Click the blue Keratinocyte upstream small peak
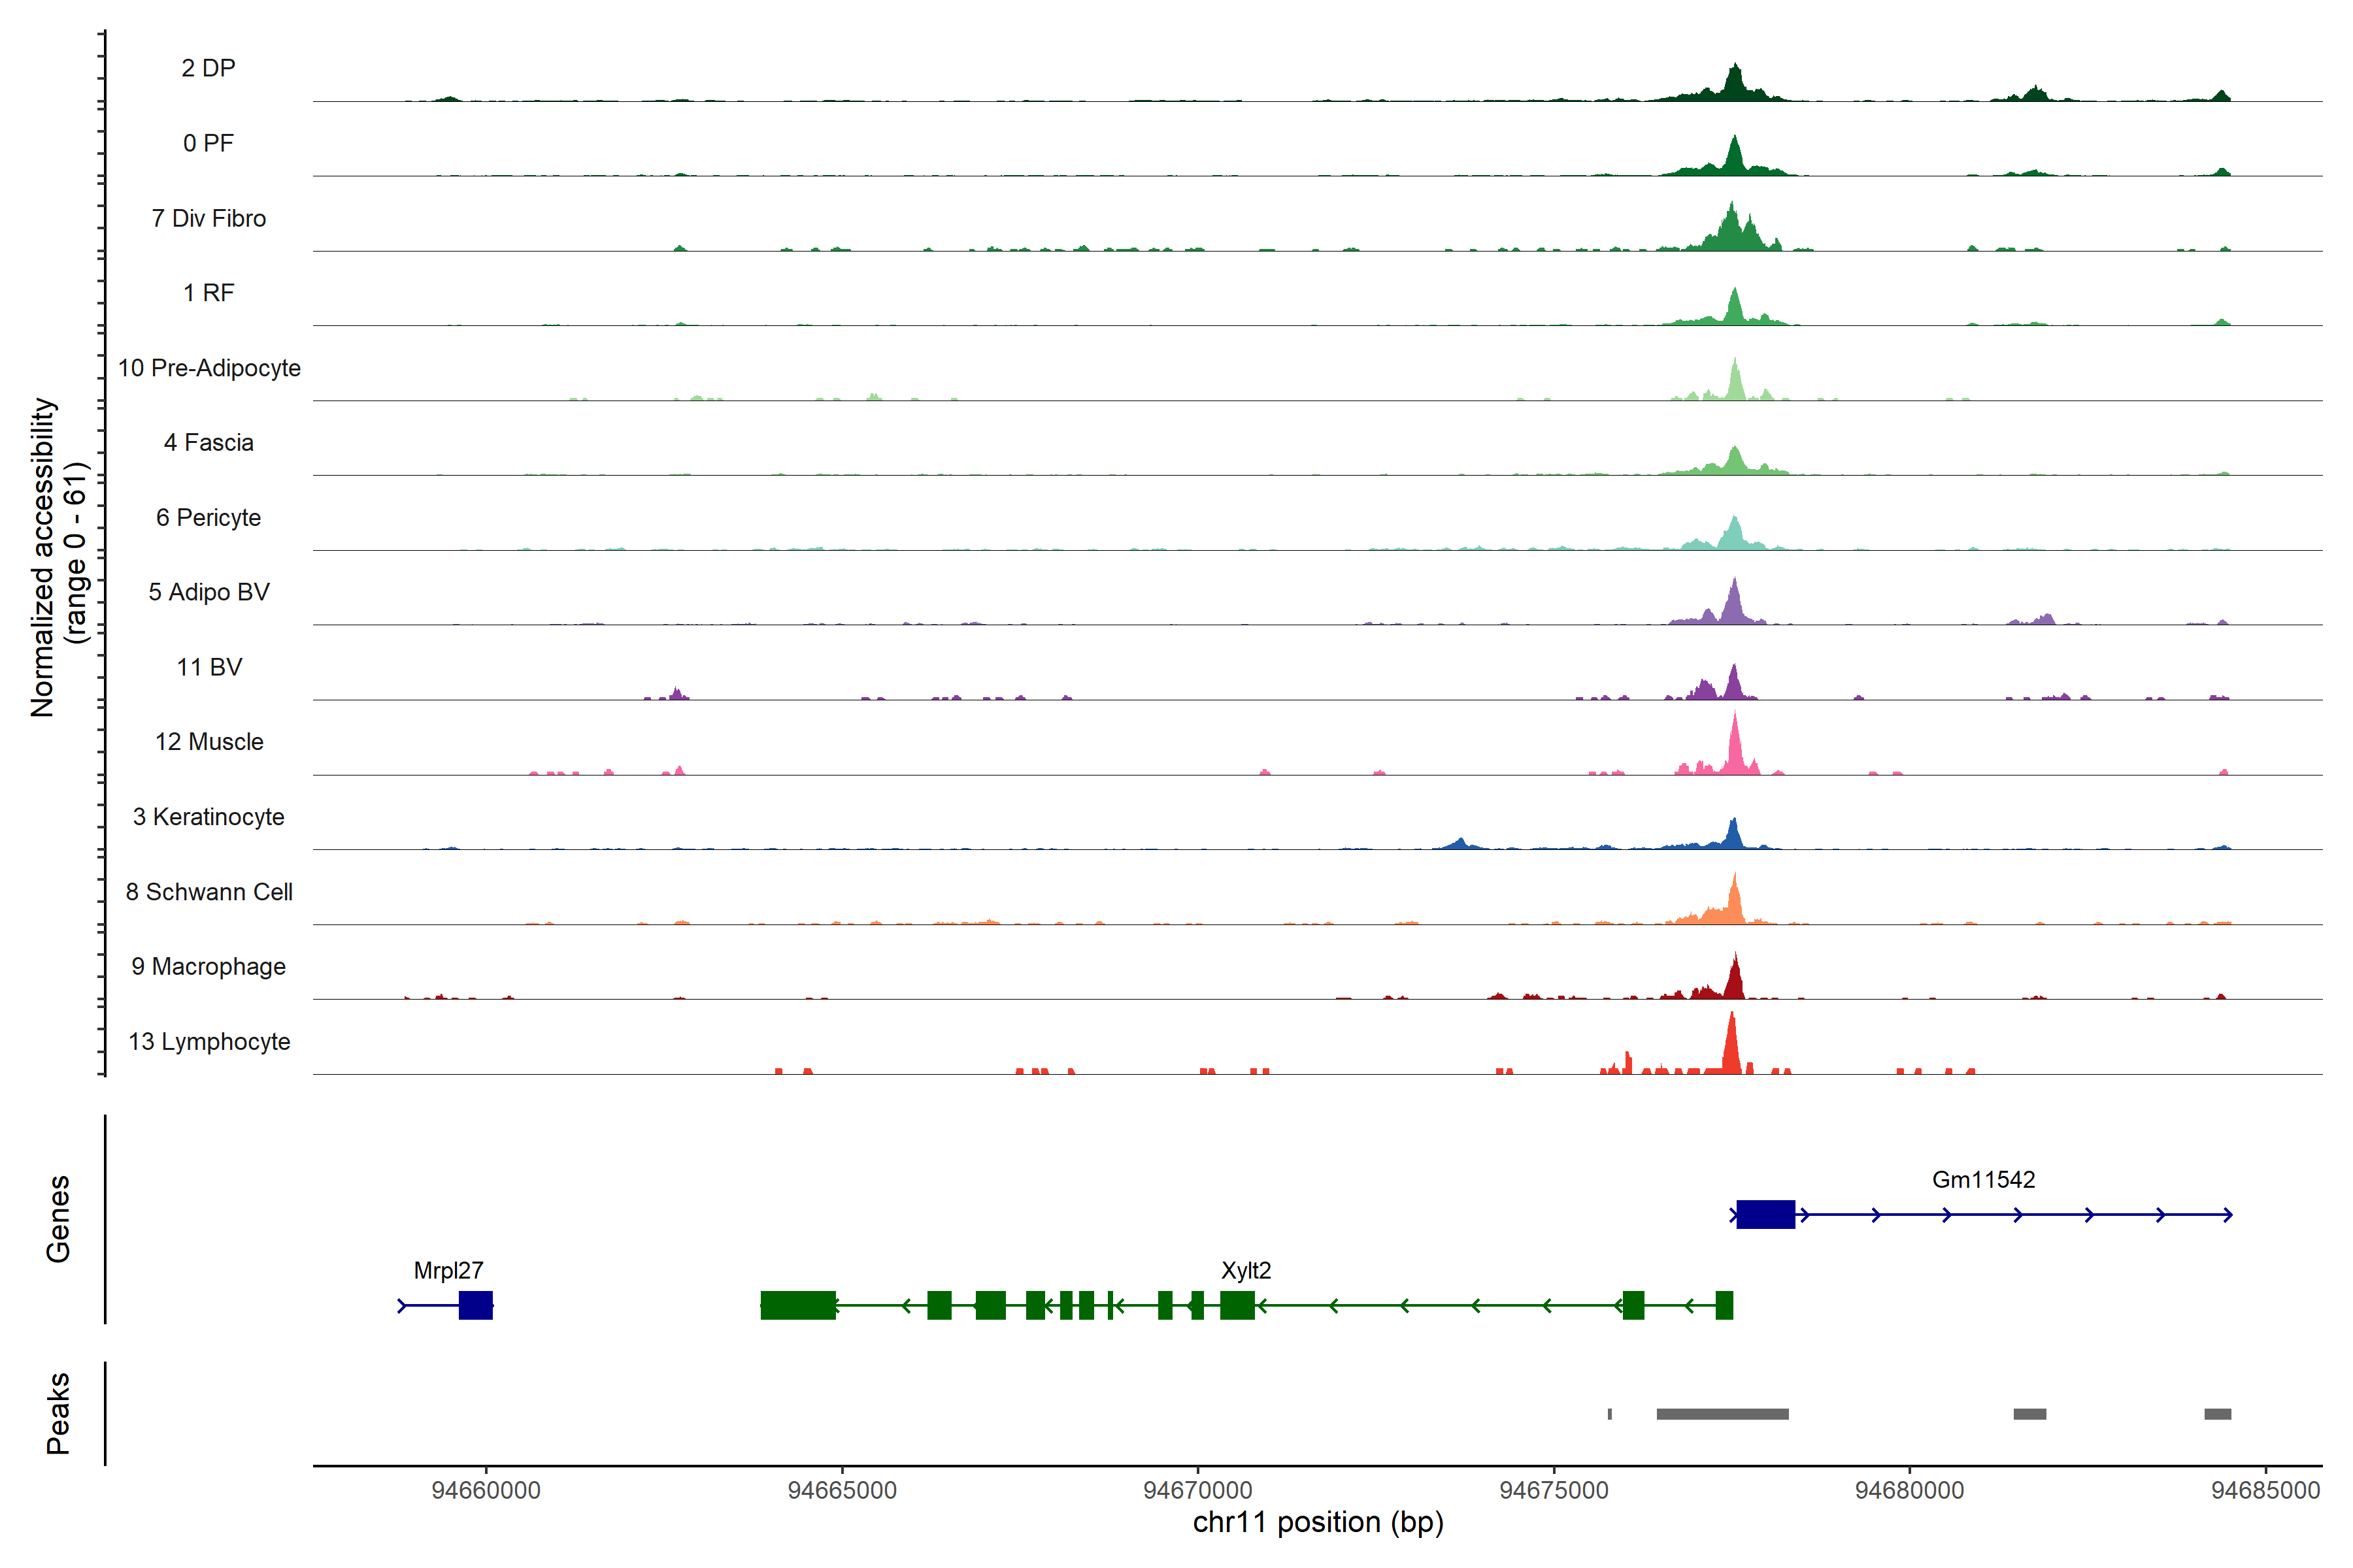Viewport: 2353px width, 1568px height. 1461,843
